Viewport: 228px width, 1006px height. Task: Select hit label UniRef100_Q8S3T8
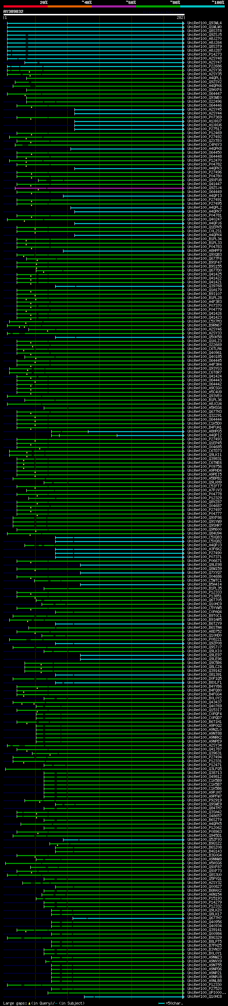pyautogui.click(x=204, y=31)
